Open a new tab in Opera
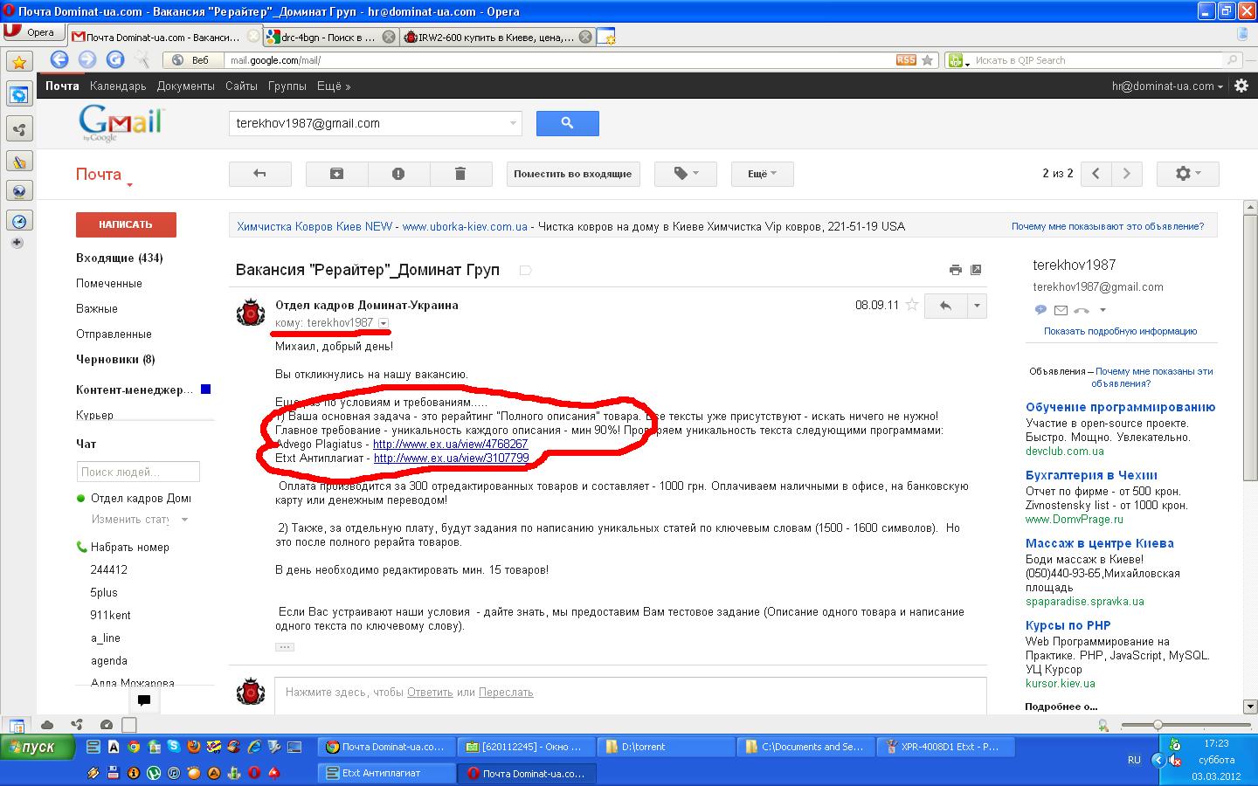 coord(606,37)
